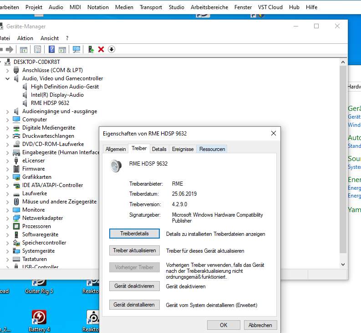Click the DVD/CD-ROM-Laufwerke icon
Image resolution: width=361 pixels, height=333 pixels.
[x=16, y=144]
